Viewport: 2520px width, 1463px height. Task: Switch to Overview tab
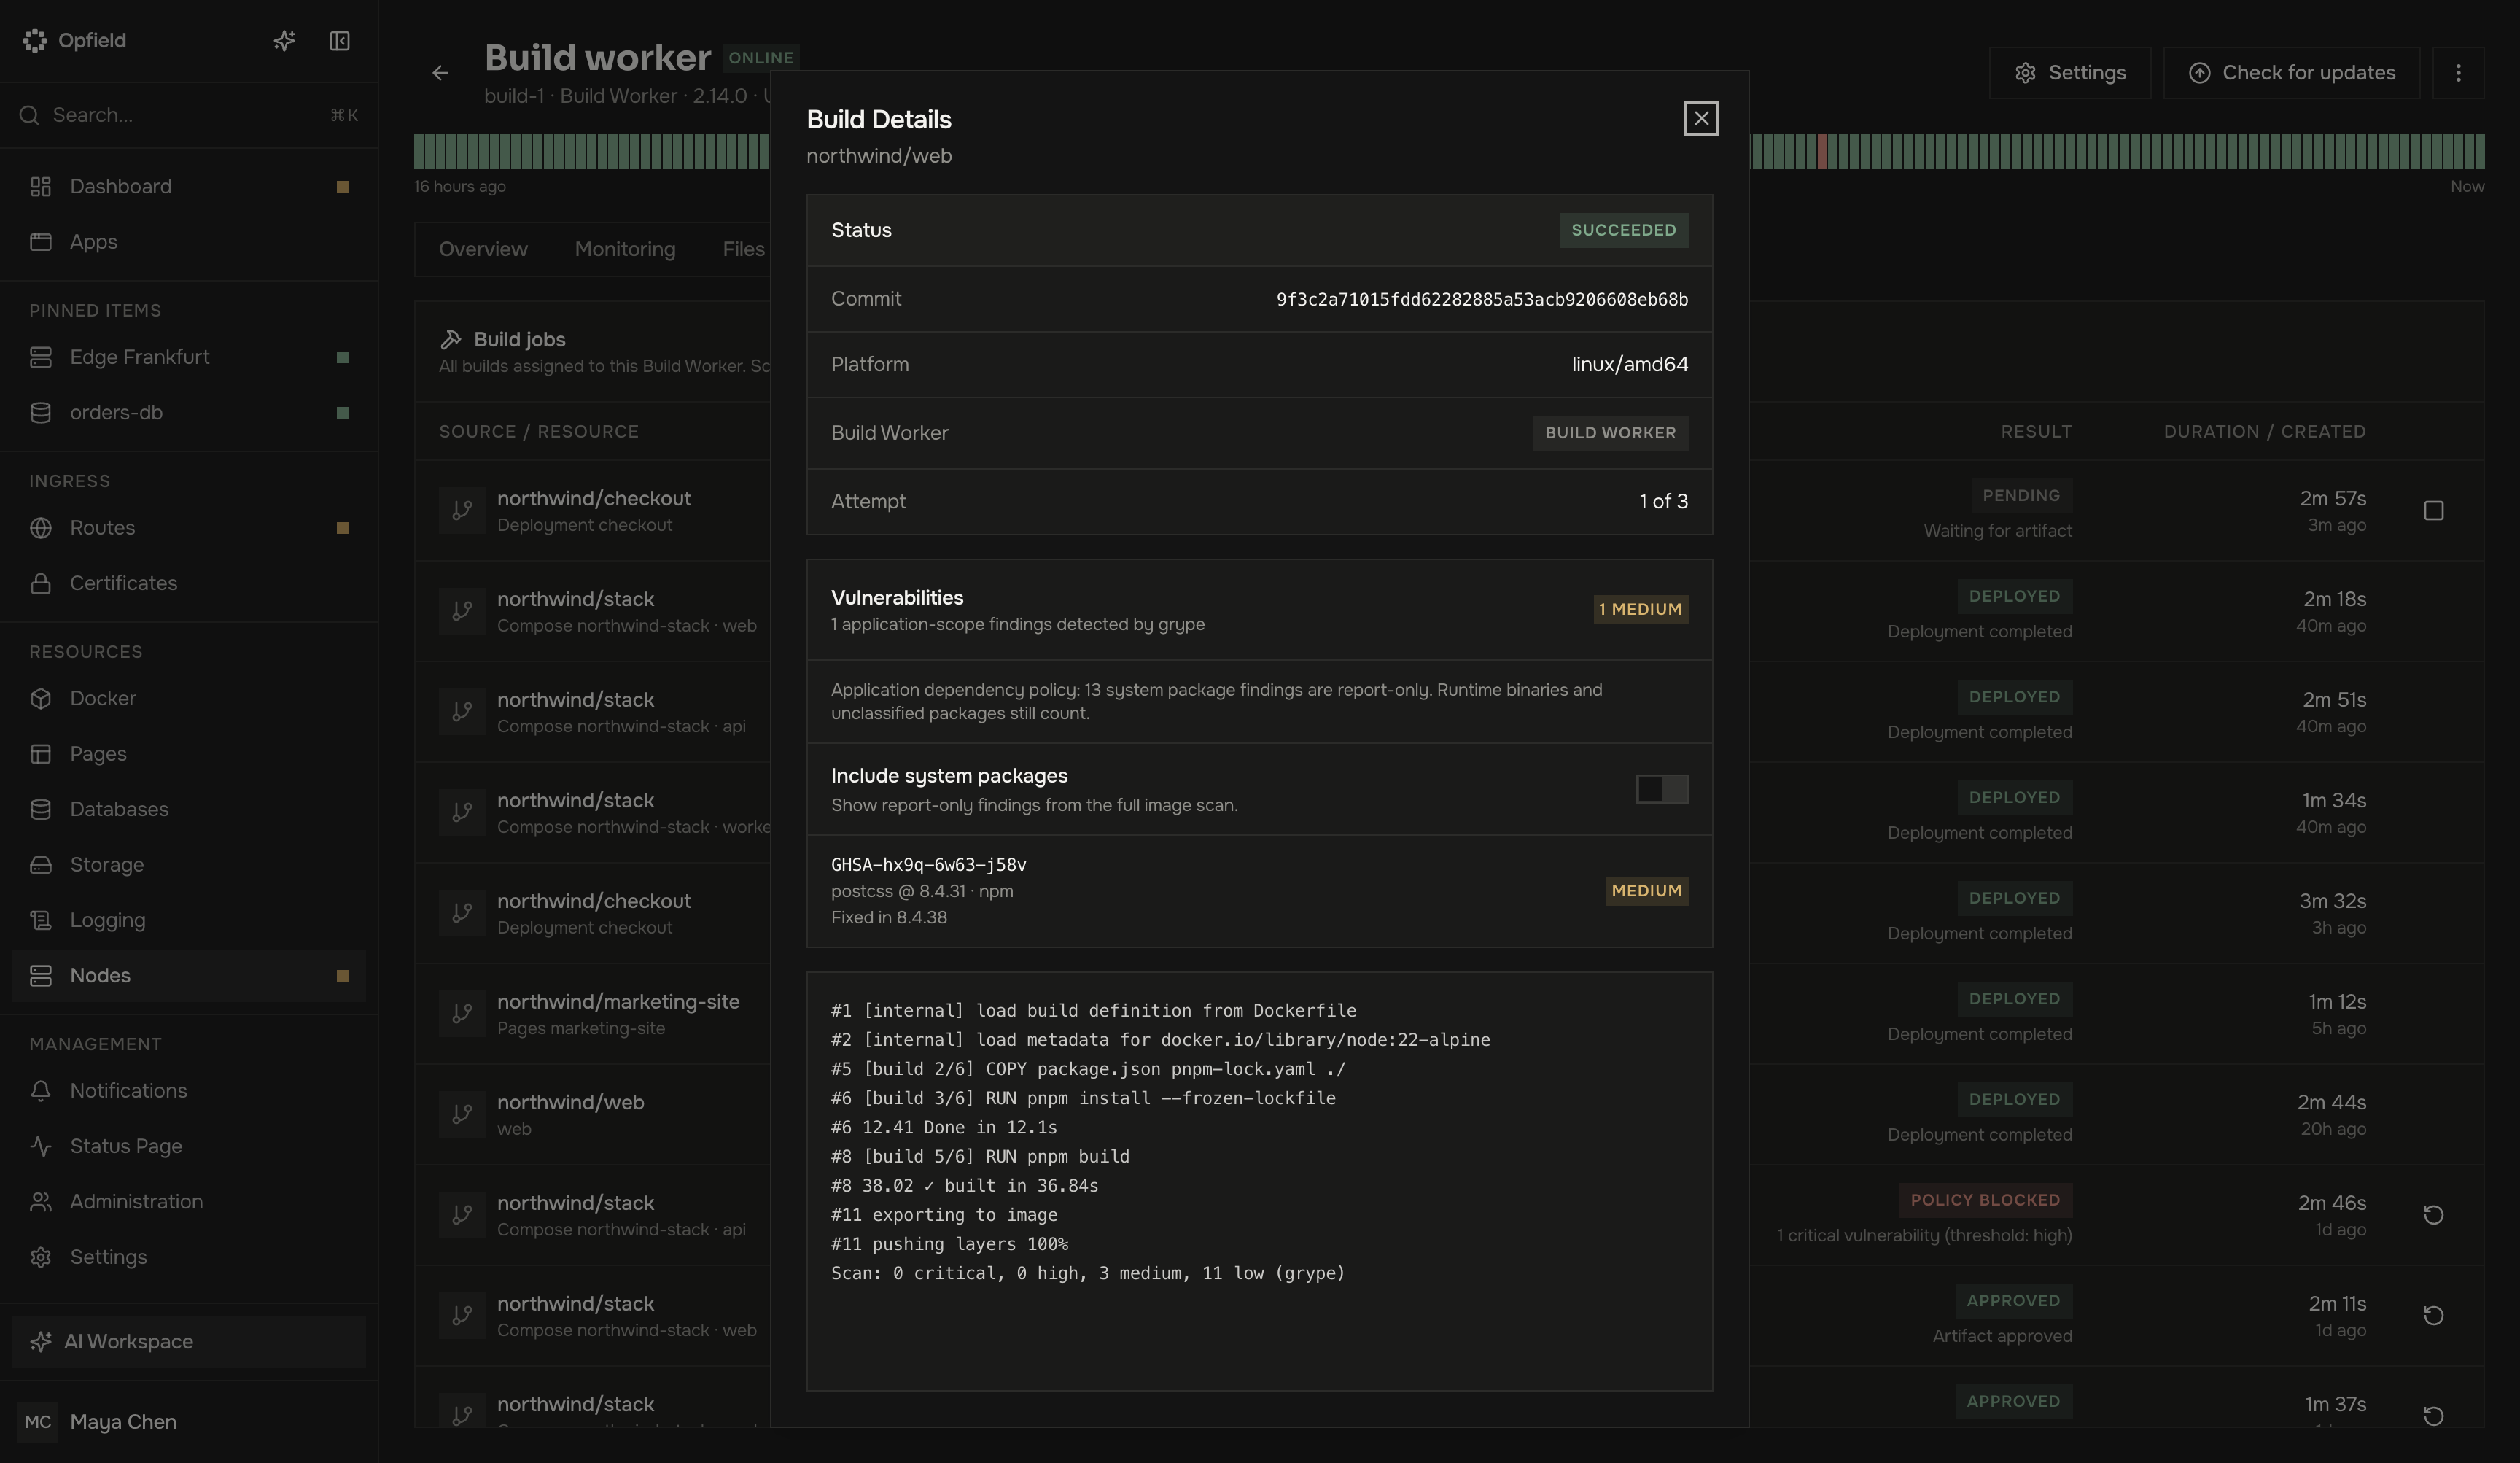tap(483, 249)
